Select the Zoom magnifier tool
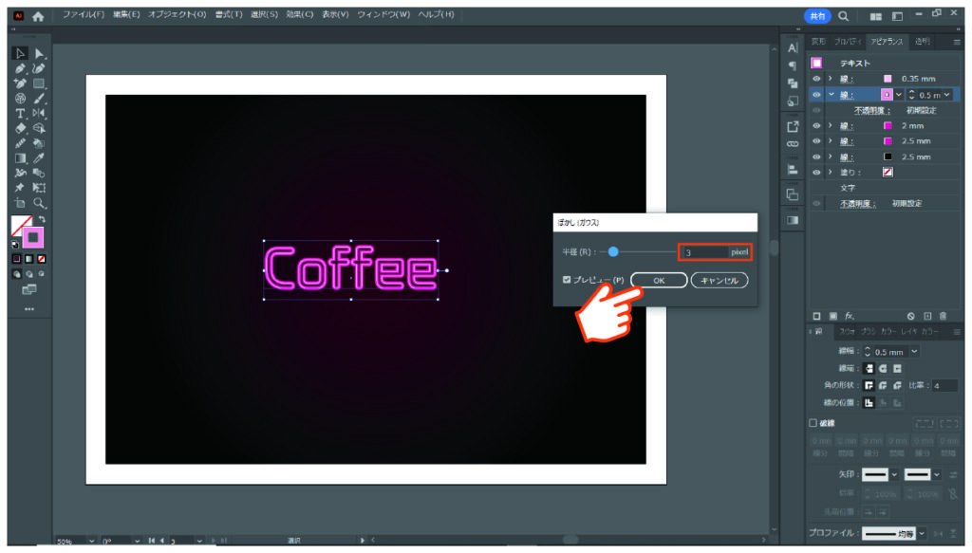 pyautogui.click(x=39, y=203)
